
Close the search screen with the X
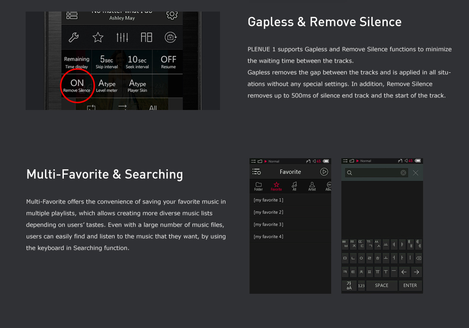415,173
